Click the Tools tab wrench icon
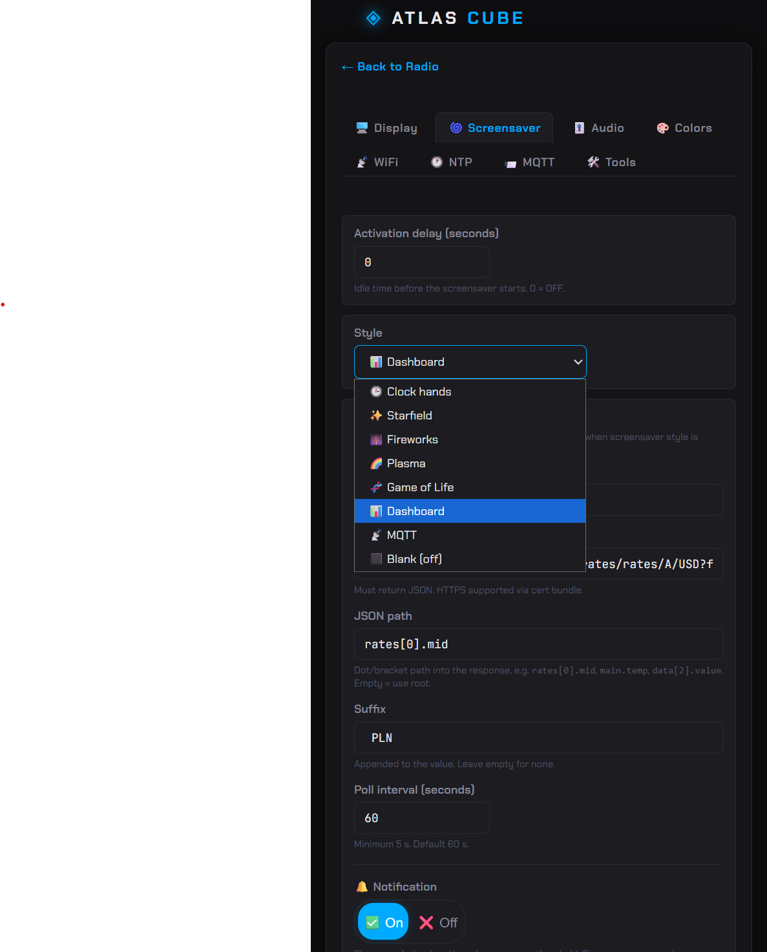 coord(593,162)
